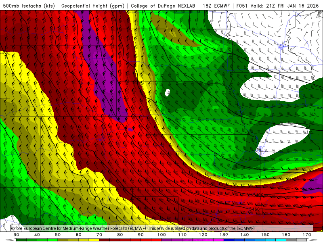Click the legend value 130
Screen dimensions: 323x242
[224, 235]
